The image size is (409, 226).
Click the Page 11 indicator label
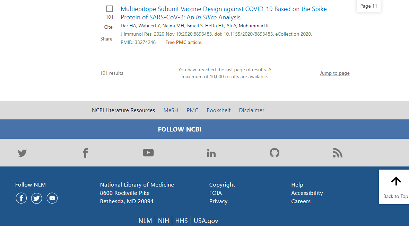point(368,6)
